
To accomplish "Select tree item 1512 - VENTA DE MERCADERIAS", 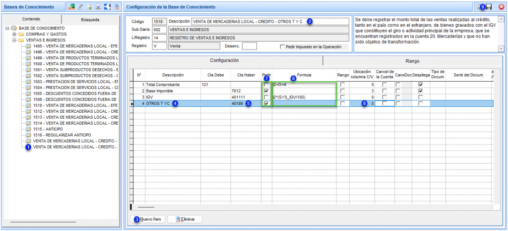I will 75,111.
